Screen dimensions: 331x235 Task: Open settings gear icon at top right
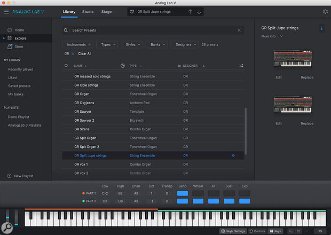coord(325,12)
